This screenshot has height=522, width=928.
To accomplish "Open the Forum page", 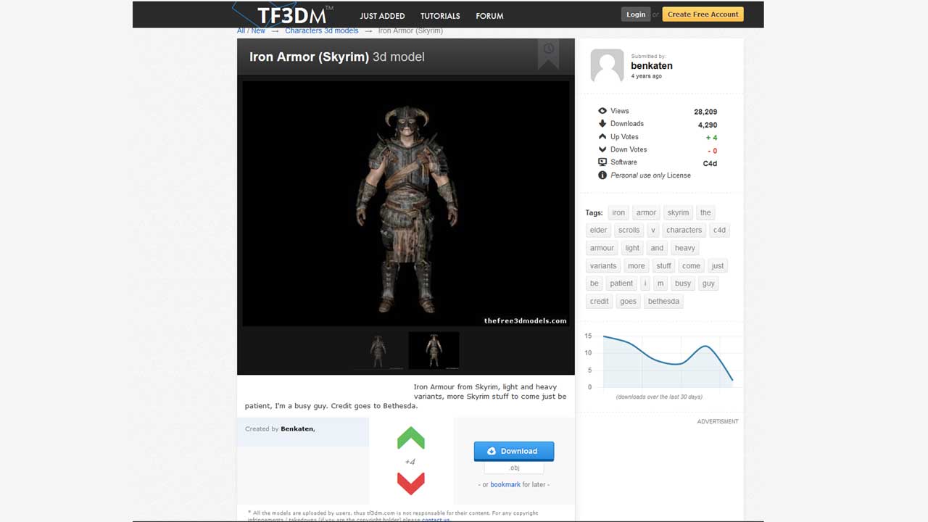I will click(x=489, y=16).
